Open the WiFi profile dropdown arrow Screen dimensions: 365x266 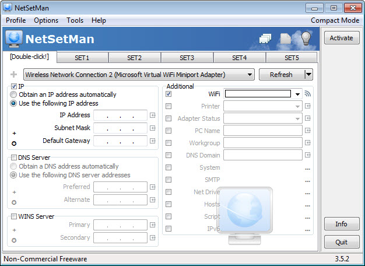click(x=297, y=94)
